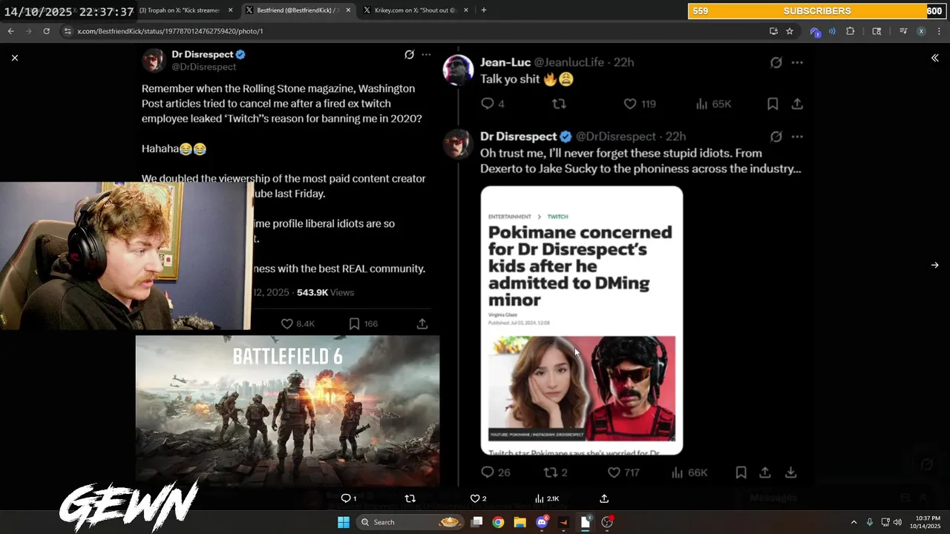Open Grok icon on Dr Disrespect's reply

click(x=776, y=136)
